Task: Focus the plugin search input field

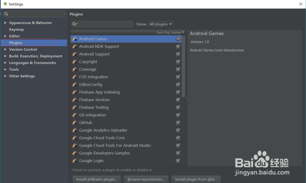Action: (x=103, y=24)
